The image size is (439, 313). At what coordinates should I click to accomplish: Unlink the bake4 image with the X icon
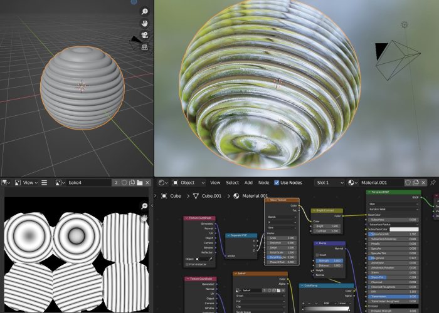(x=148, y=183)
